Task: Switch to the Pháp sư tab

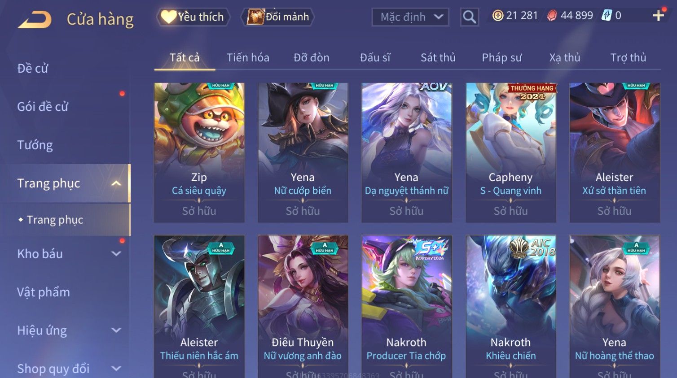Action: (502, 58)
